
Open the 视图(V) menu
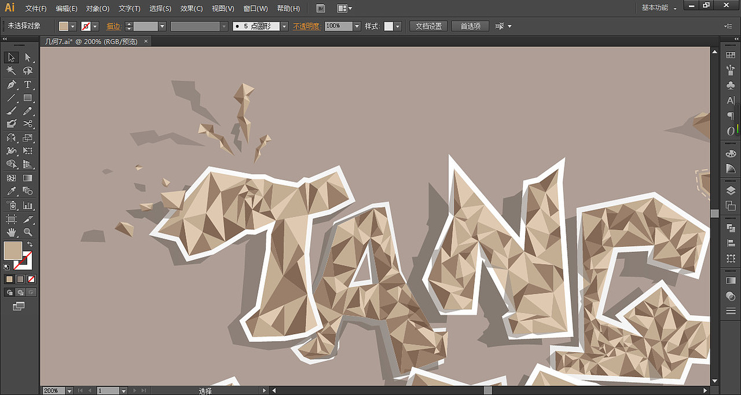coord(223,9)
